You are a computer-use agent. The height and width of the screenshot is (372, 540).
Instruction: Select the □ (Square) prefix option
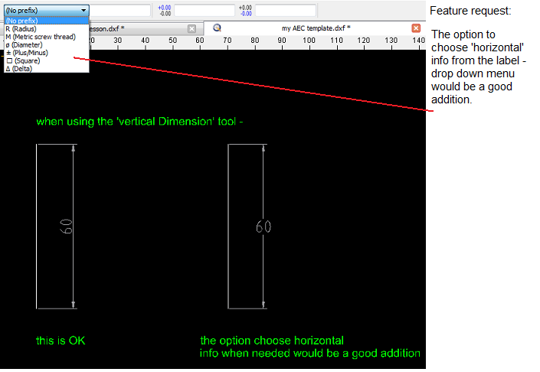pos(47,60)
